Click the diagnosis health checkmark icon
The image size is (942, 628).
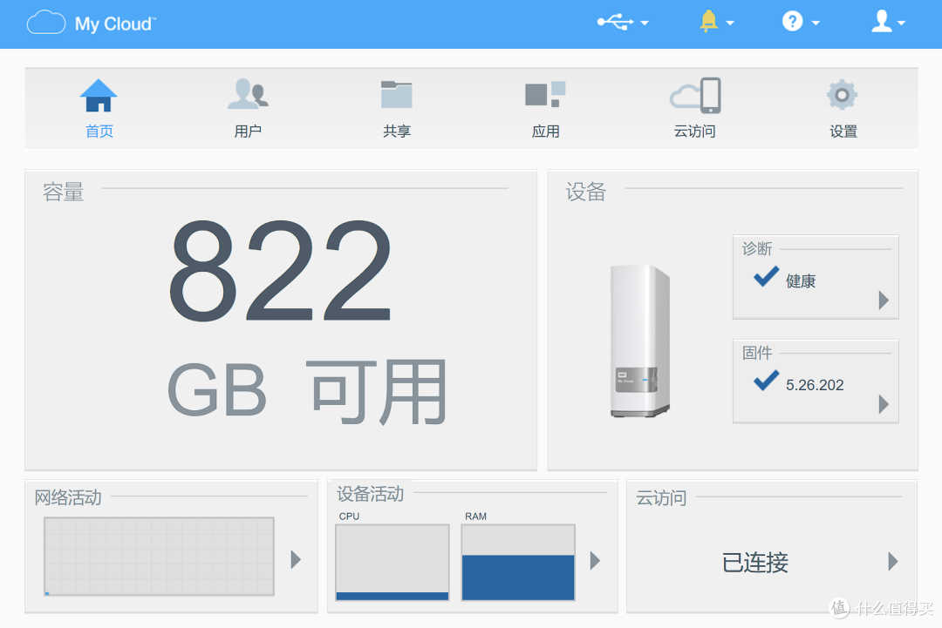(x=766, y=276)
